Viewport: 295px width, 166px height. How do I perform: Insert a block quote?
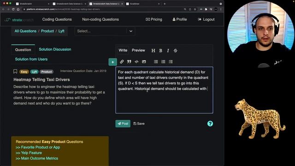pyautogui.click(x=129, y=61)
